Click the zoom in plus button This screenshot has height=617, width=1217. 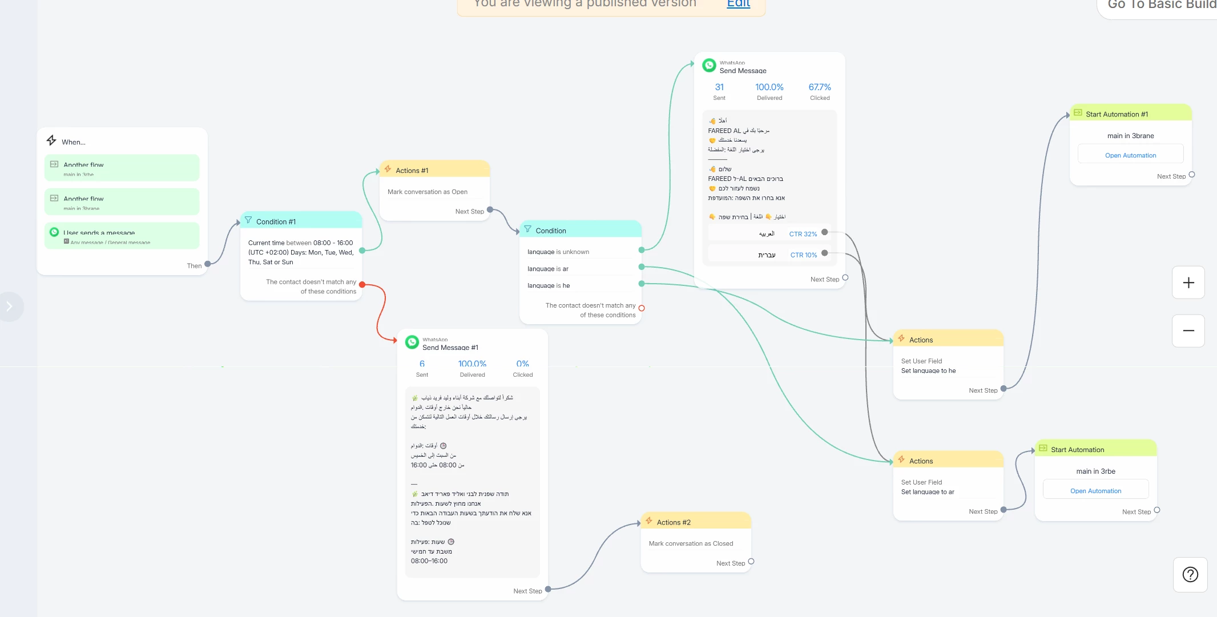click(x=1188, y=283)
